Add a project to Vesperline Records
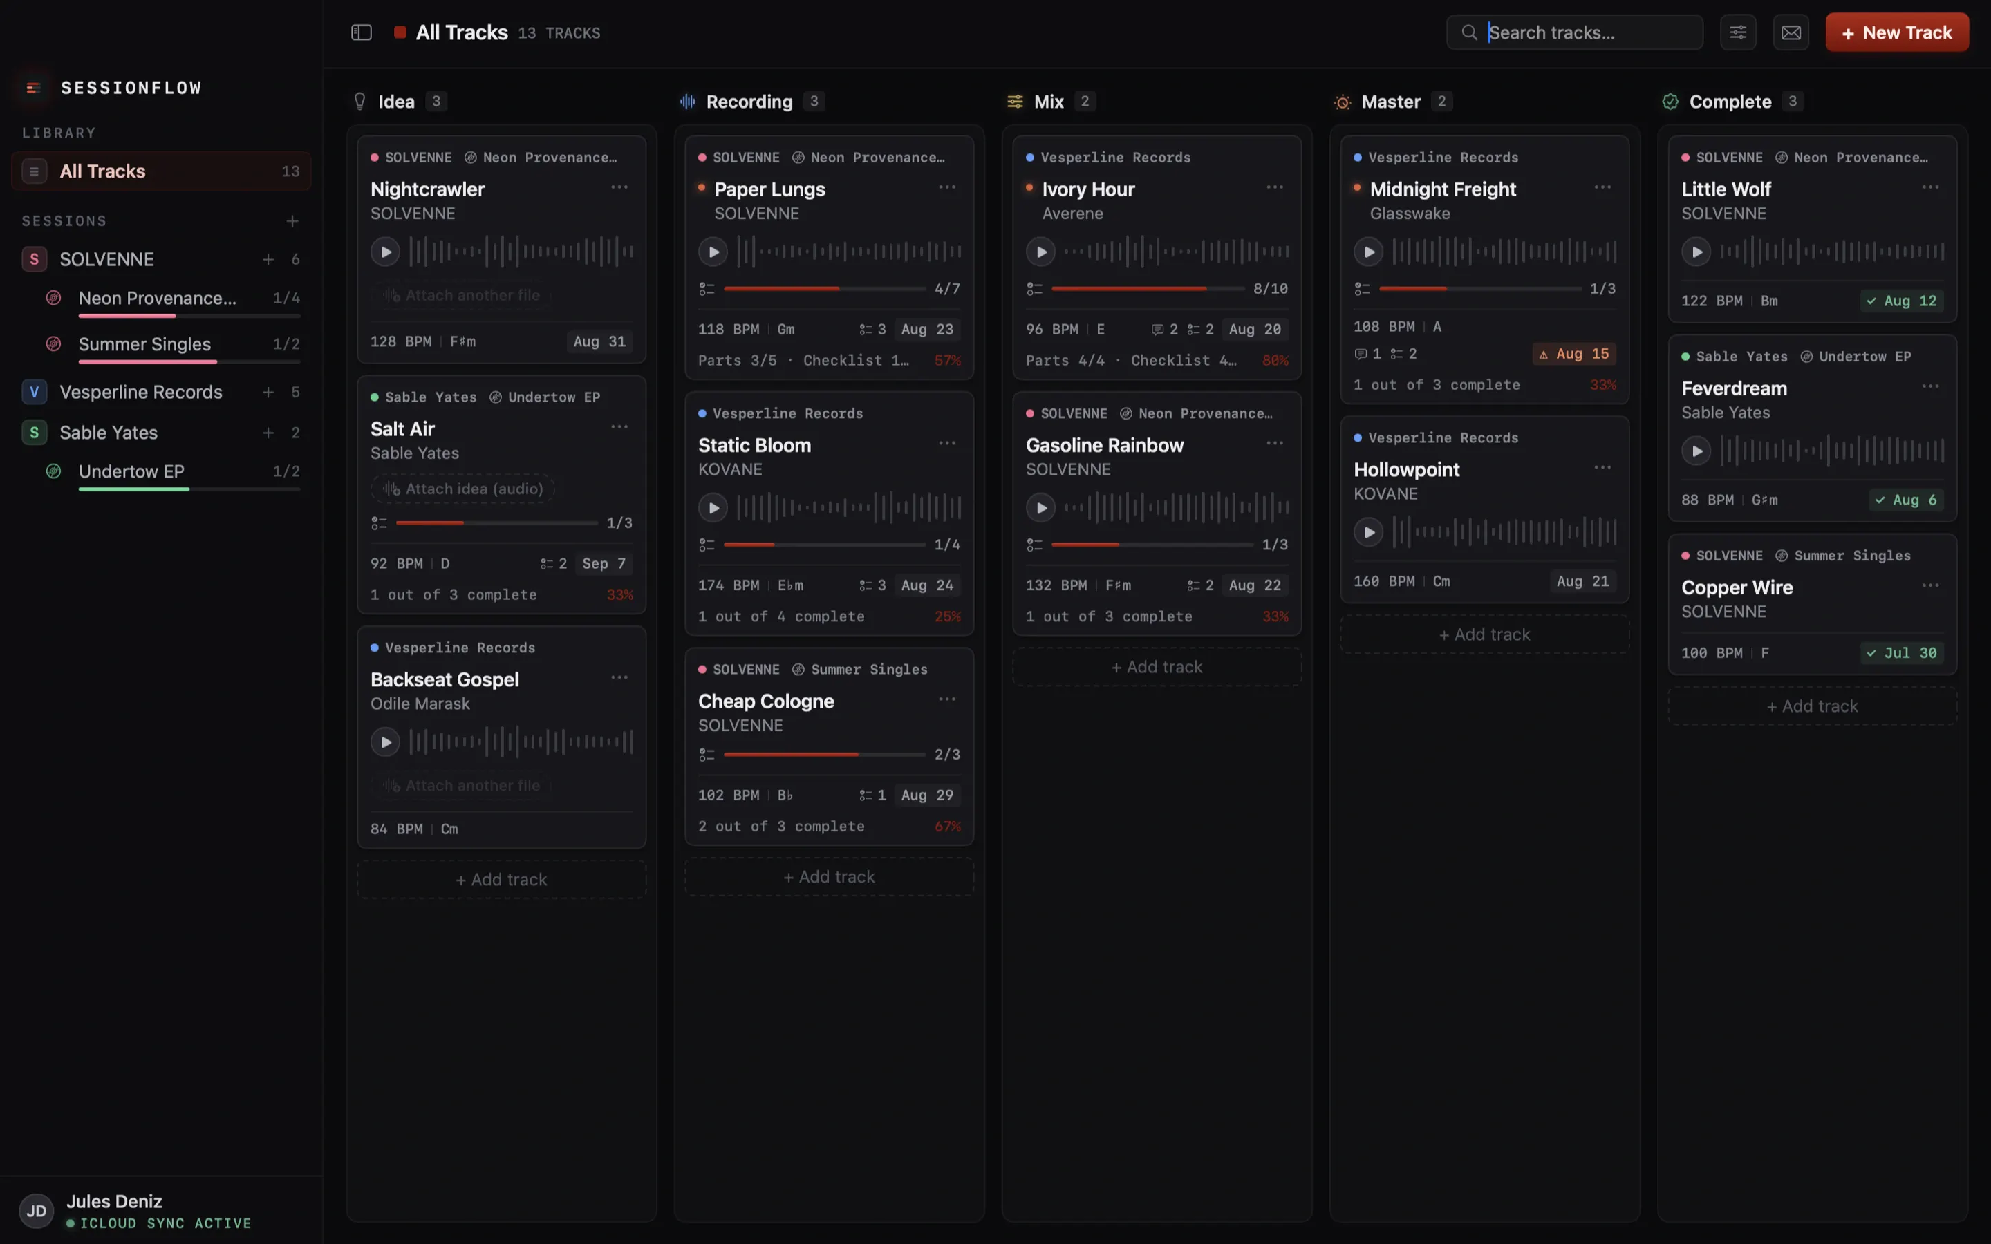 [x=268, y=392]
